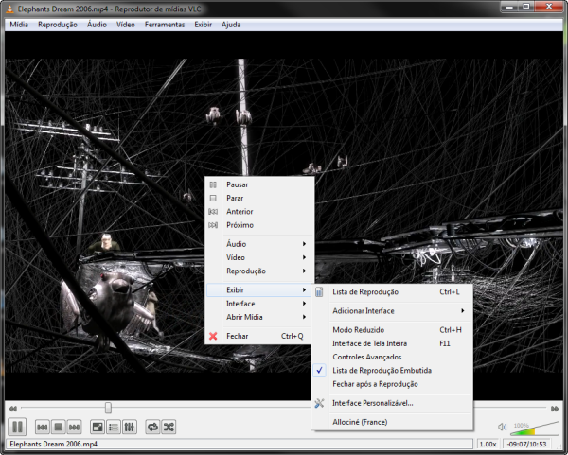Toggle shuffle random playback icon

[169, 428]
